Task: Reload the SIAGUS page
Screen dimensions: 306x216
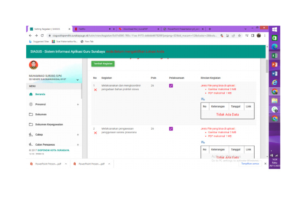Action: click(x=42, y=36)
